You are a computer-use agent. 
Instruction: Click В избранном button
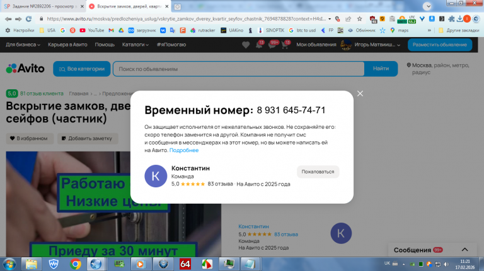(x=30, y=138)
